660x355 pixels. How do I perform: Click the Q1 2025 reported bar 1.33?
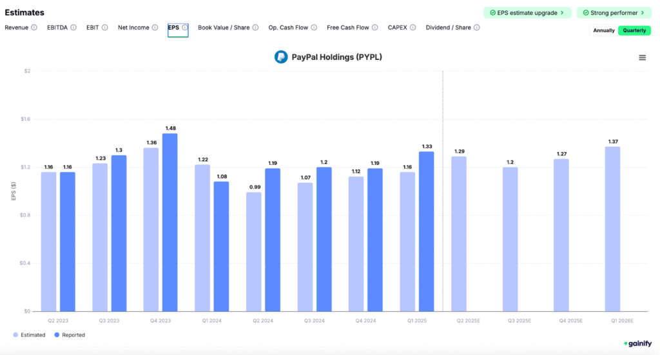click(x=427, y=231)
